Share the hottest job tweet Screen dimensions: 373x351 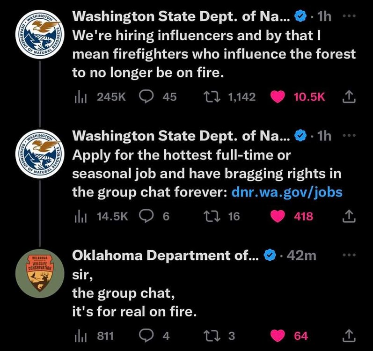350,216
